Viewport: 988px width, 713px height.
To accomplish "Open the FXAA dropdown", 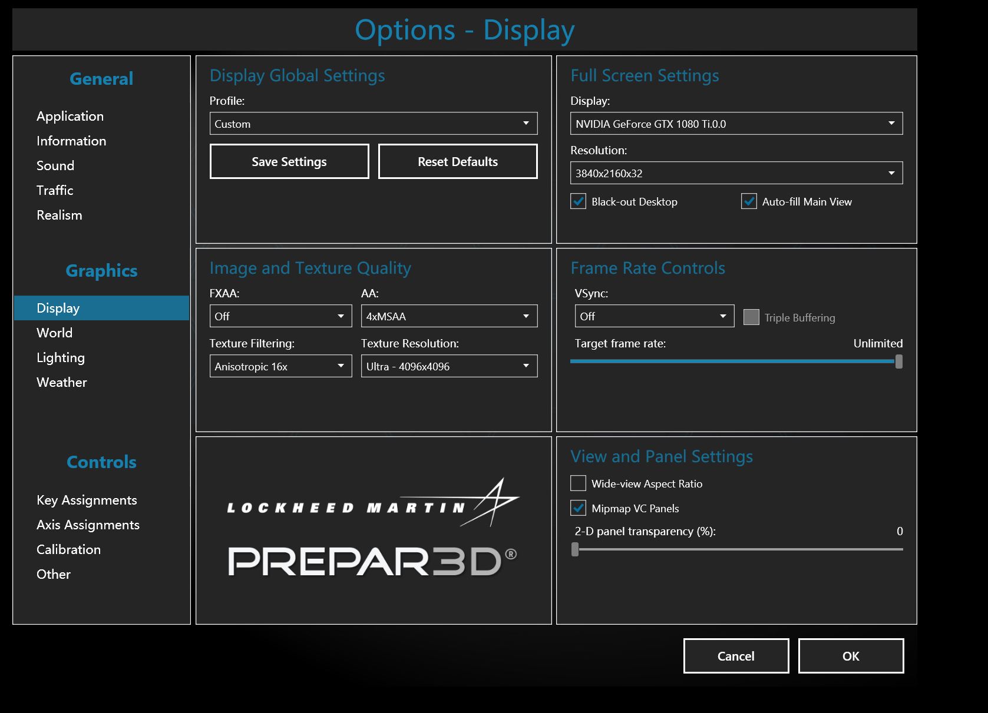I will [280, 316].
